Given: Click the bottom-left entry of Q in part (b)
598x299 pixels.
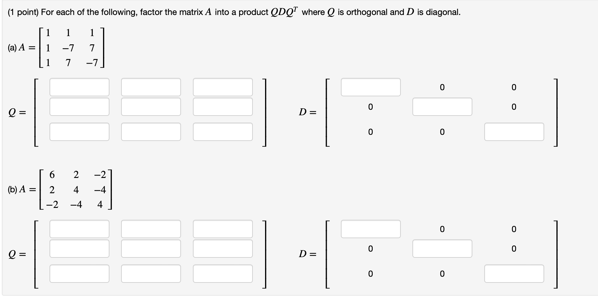Looking at the screenshot, I should coord(79,274).
